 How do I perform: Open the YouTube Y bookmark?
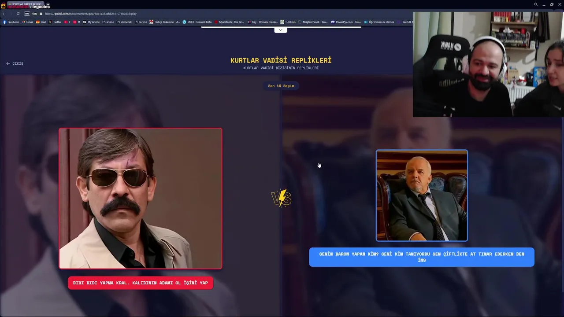point(67,22)
